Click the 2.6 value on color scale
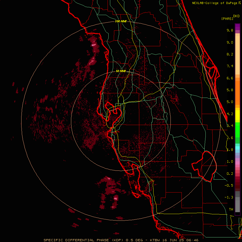 pos(230,138)
